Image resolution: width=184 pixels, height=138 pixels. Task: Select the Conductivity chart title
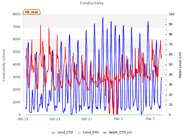click(x=92, y=3)
